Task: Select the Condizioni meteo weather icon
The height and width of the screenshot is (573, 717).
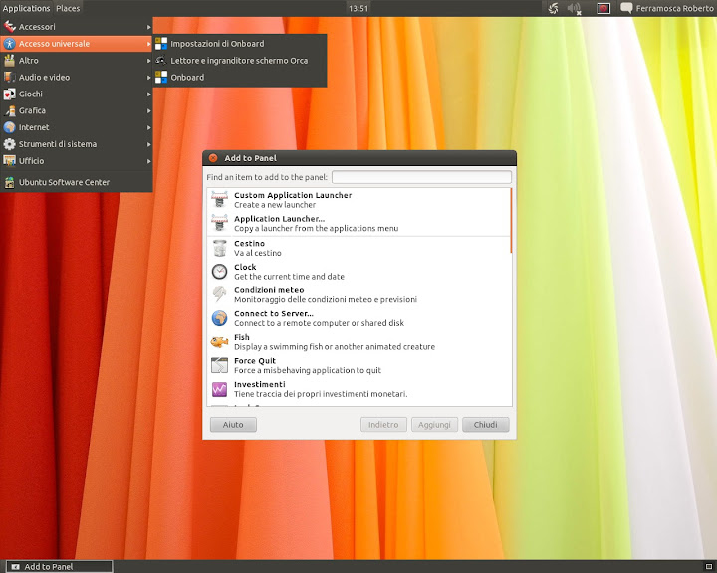Action: (219, 295)
